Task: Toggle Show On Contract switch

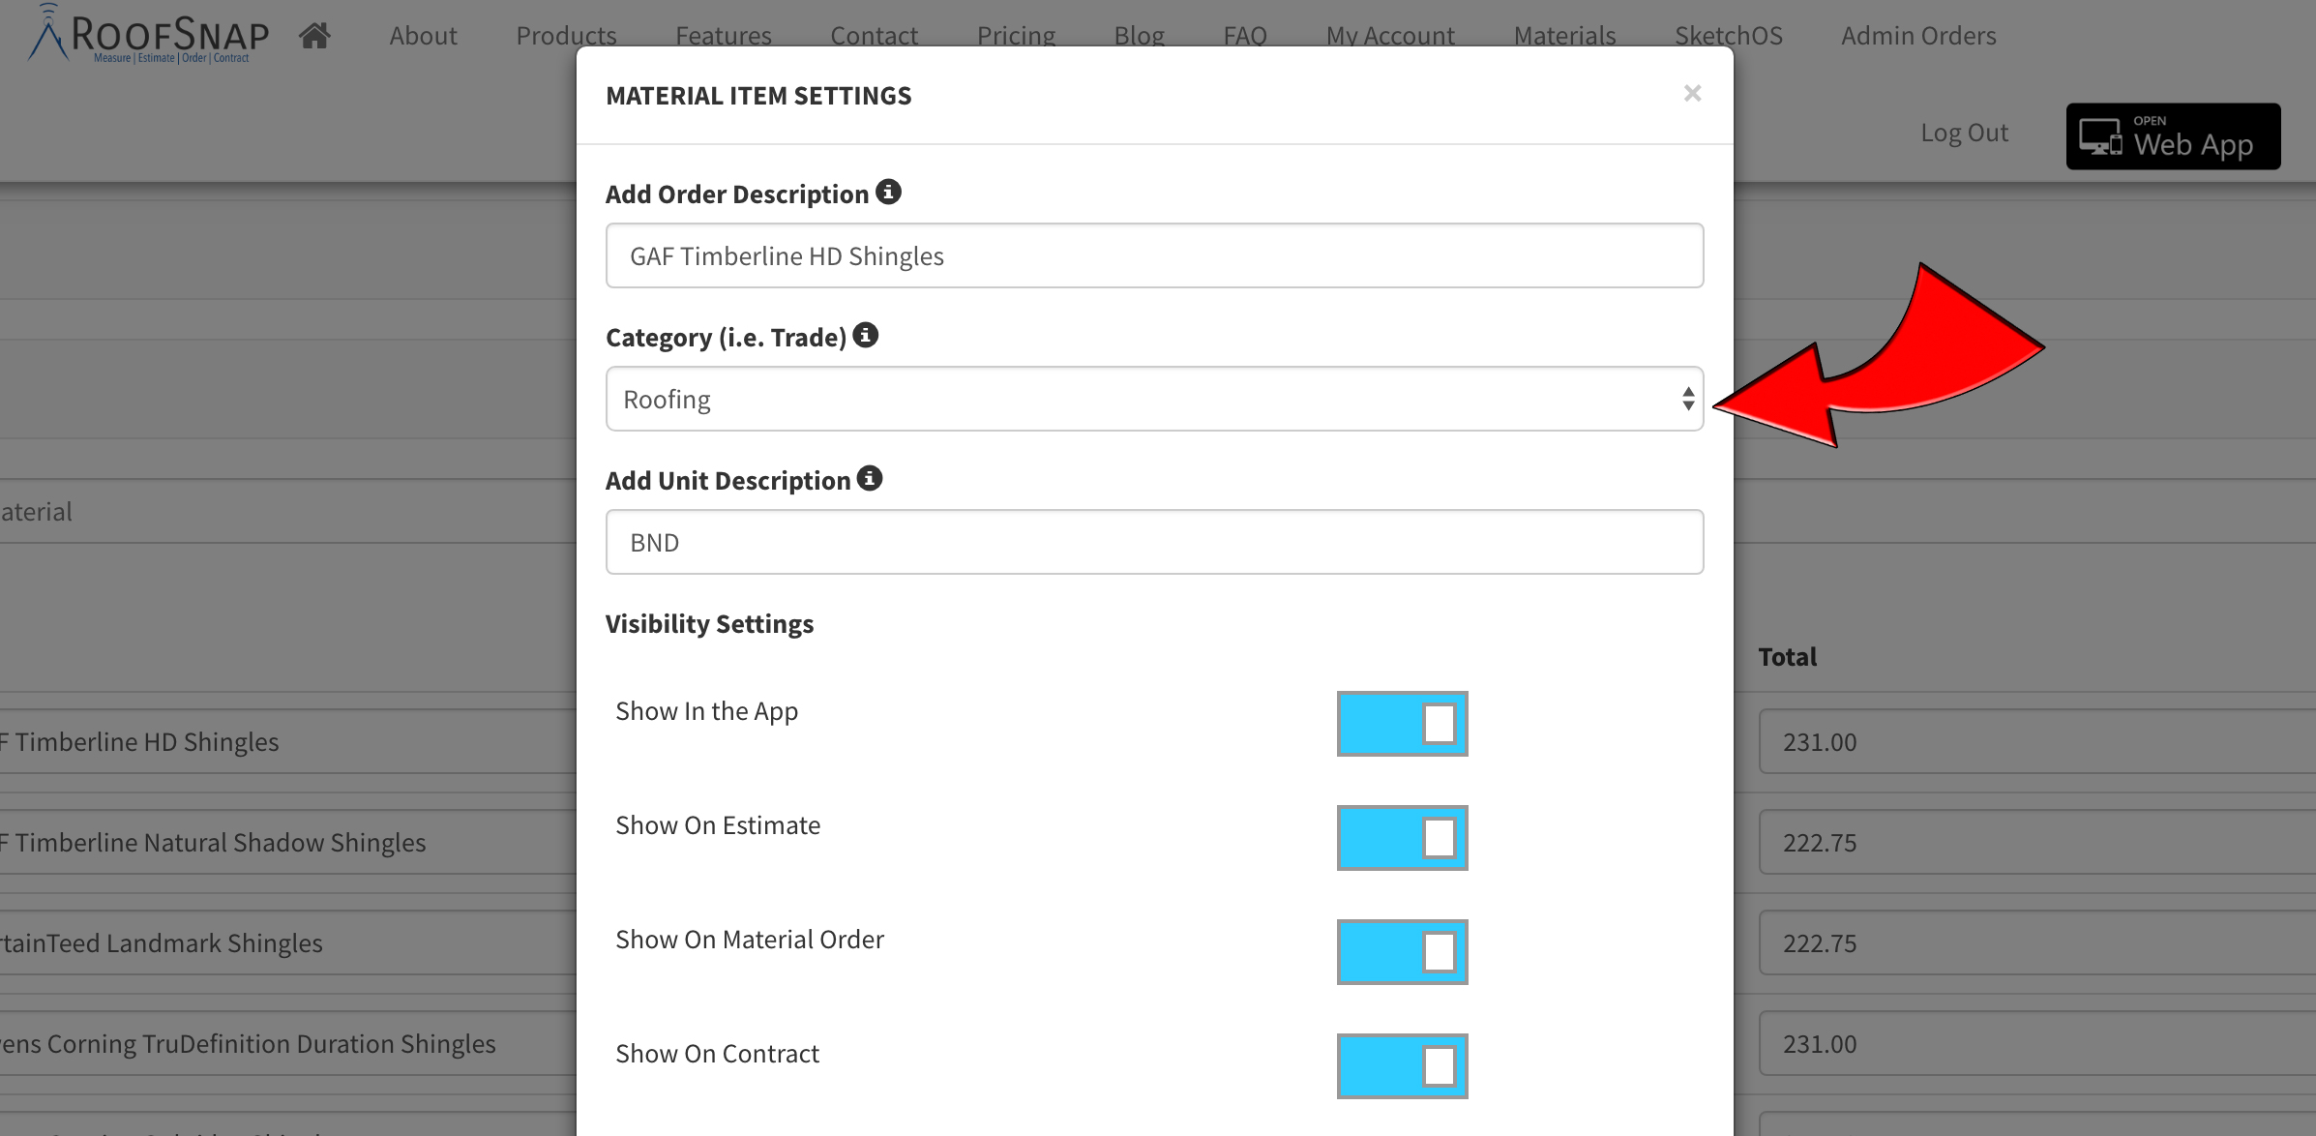Action: tap(1402, 1066)
